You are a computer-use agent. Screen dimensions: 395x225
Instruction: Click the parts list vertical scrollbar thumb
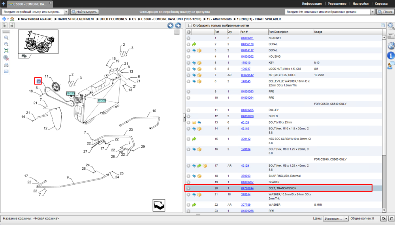tap(384, 97)
